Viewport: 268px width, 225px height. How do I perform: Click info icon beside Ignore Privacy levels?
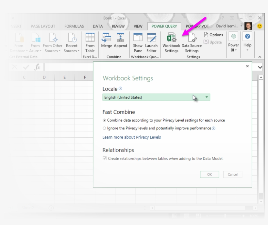(213, 129)
